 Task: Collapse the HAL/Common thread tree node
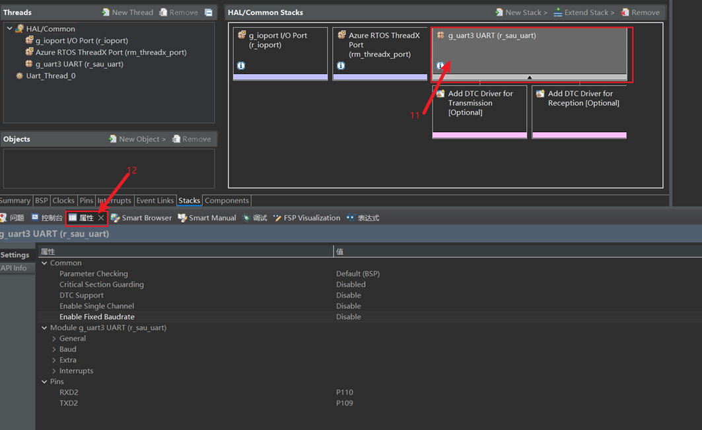(x=10, y=29)
